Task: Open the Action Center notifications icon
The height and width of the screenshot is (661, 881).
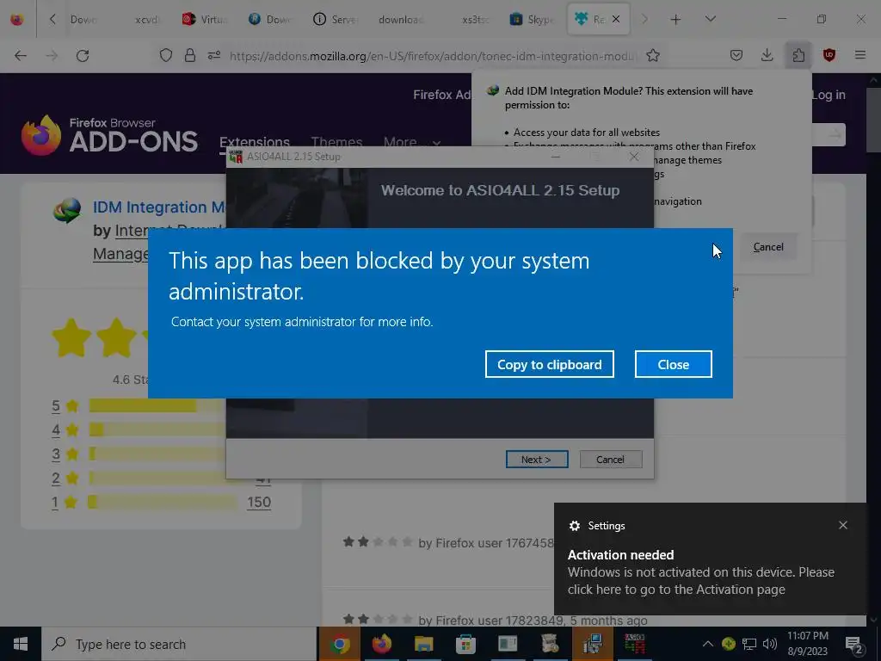Action: pyautogui.click(x=853, y=645)
